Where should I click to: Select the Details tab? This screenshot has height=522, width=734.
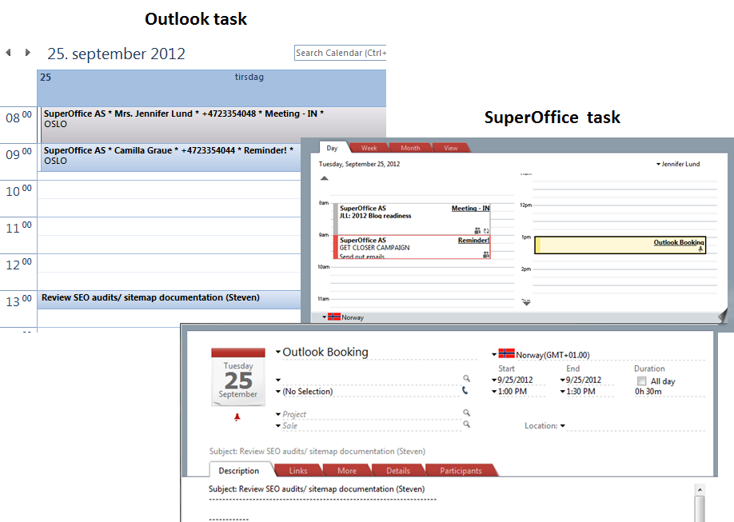click(x=398, y=471)
